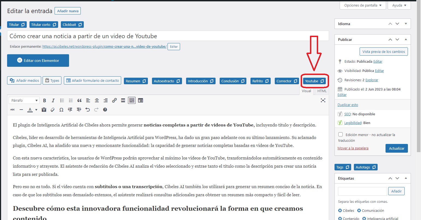The image size is (421, 220).
Task: Click the tag name input field
Action: 362,191
